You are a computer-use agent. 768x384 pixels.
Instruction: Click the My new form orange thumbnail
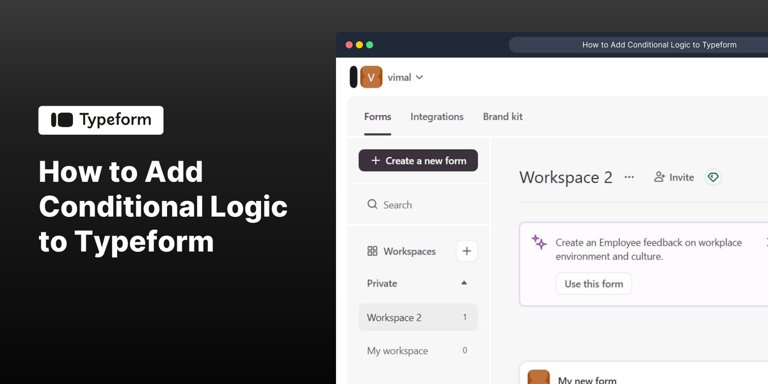pos(538,376)
